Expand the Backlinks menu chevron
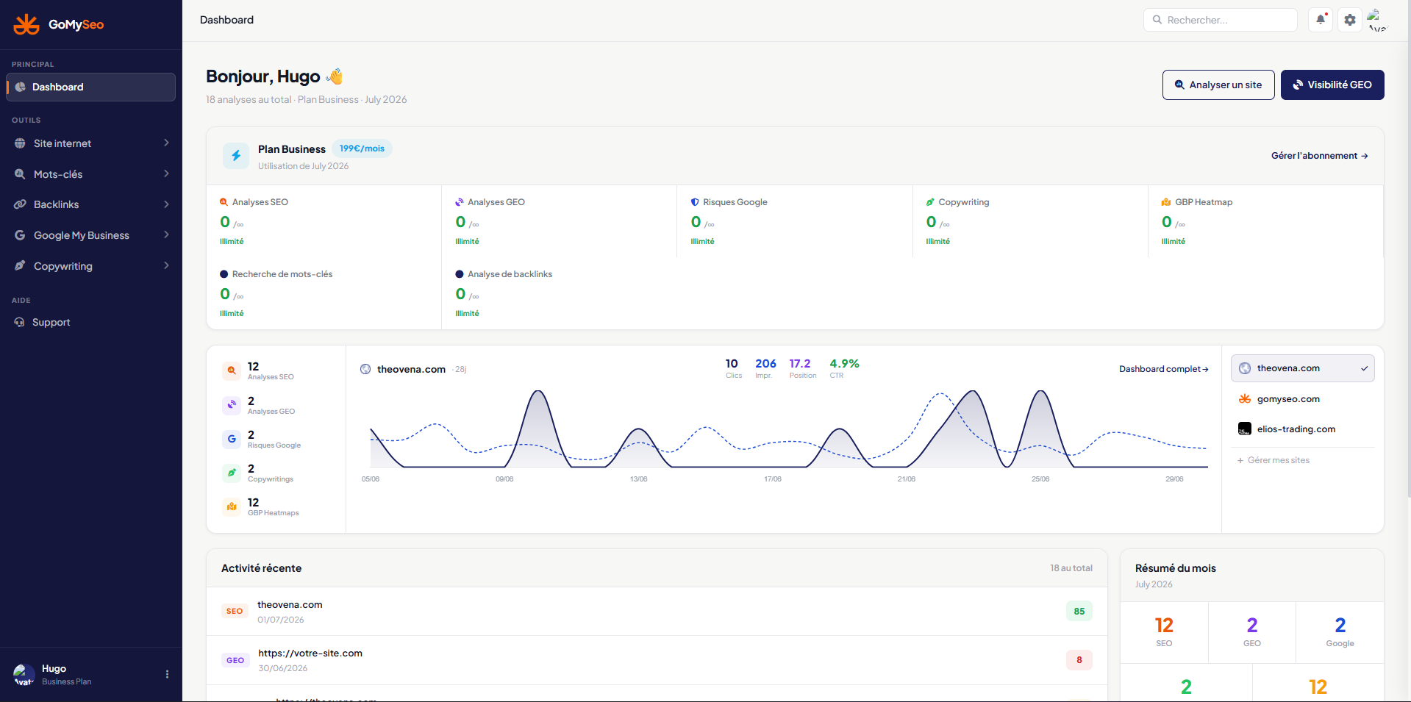 167,204
